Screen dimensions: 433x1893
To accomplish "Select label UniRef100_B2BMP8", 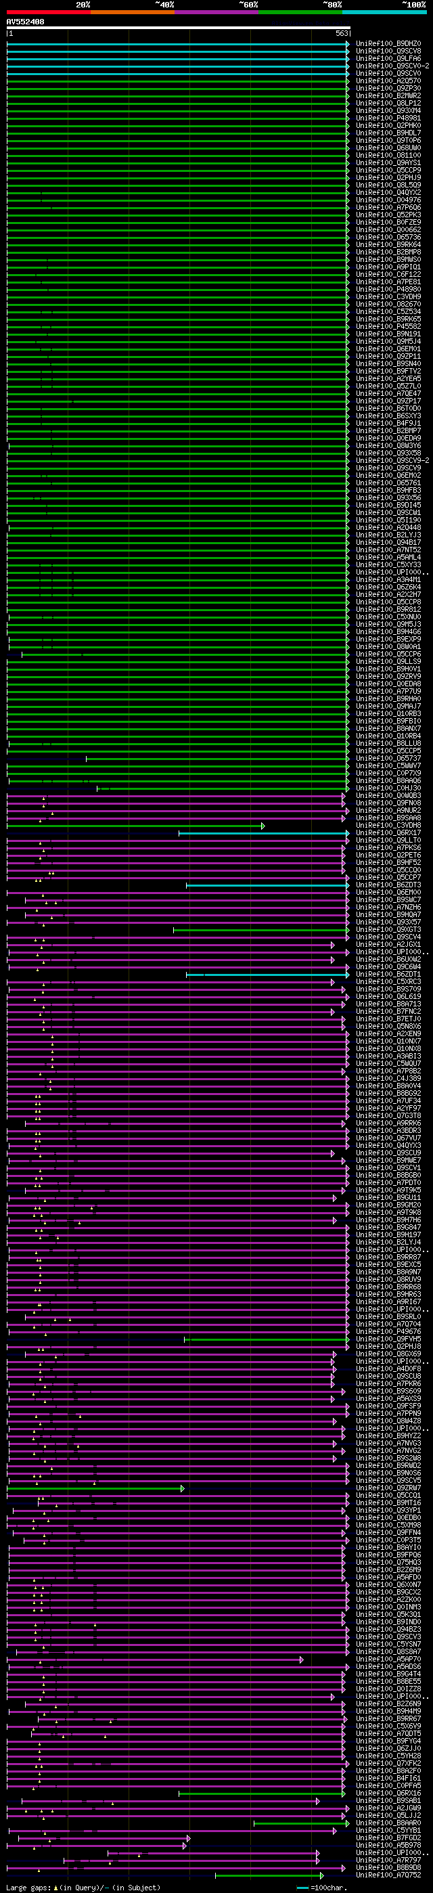I will coord(389,252).
